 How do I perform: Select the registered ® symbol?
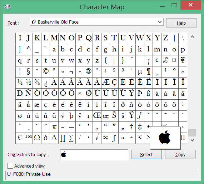(x=89, y=71)
